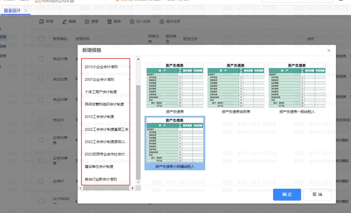Click the 编辑 pencil icon
The height and width of the screenshot is (213, 351).
pos(64,22)
